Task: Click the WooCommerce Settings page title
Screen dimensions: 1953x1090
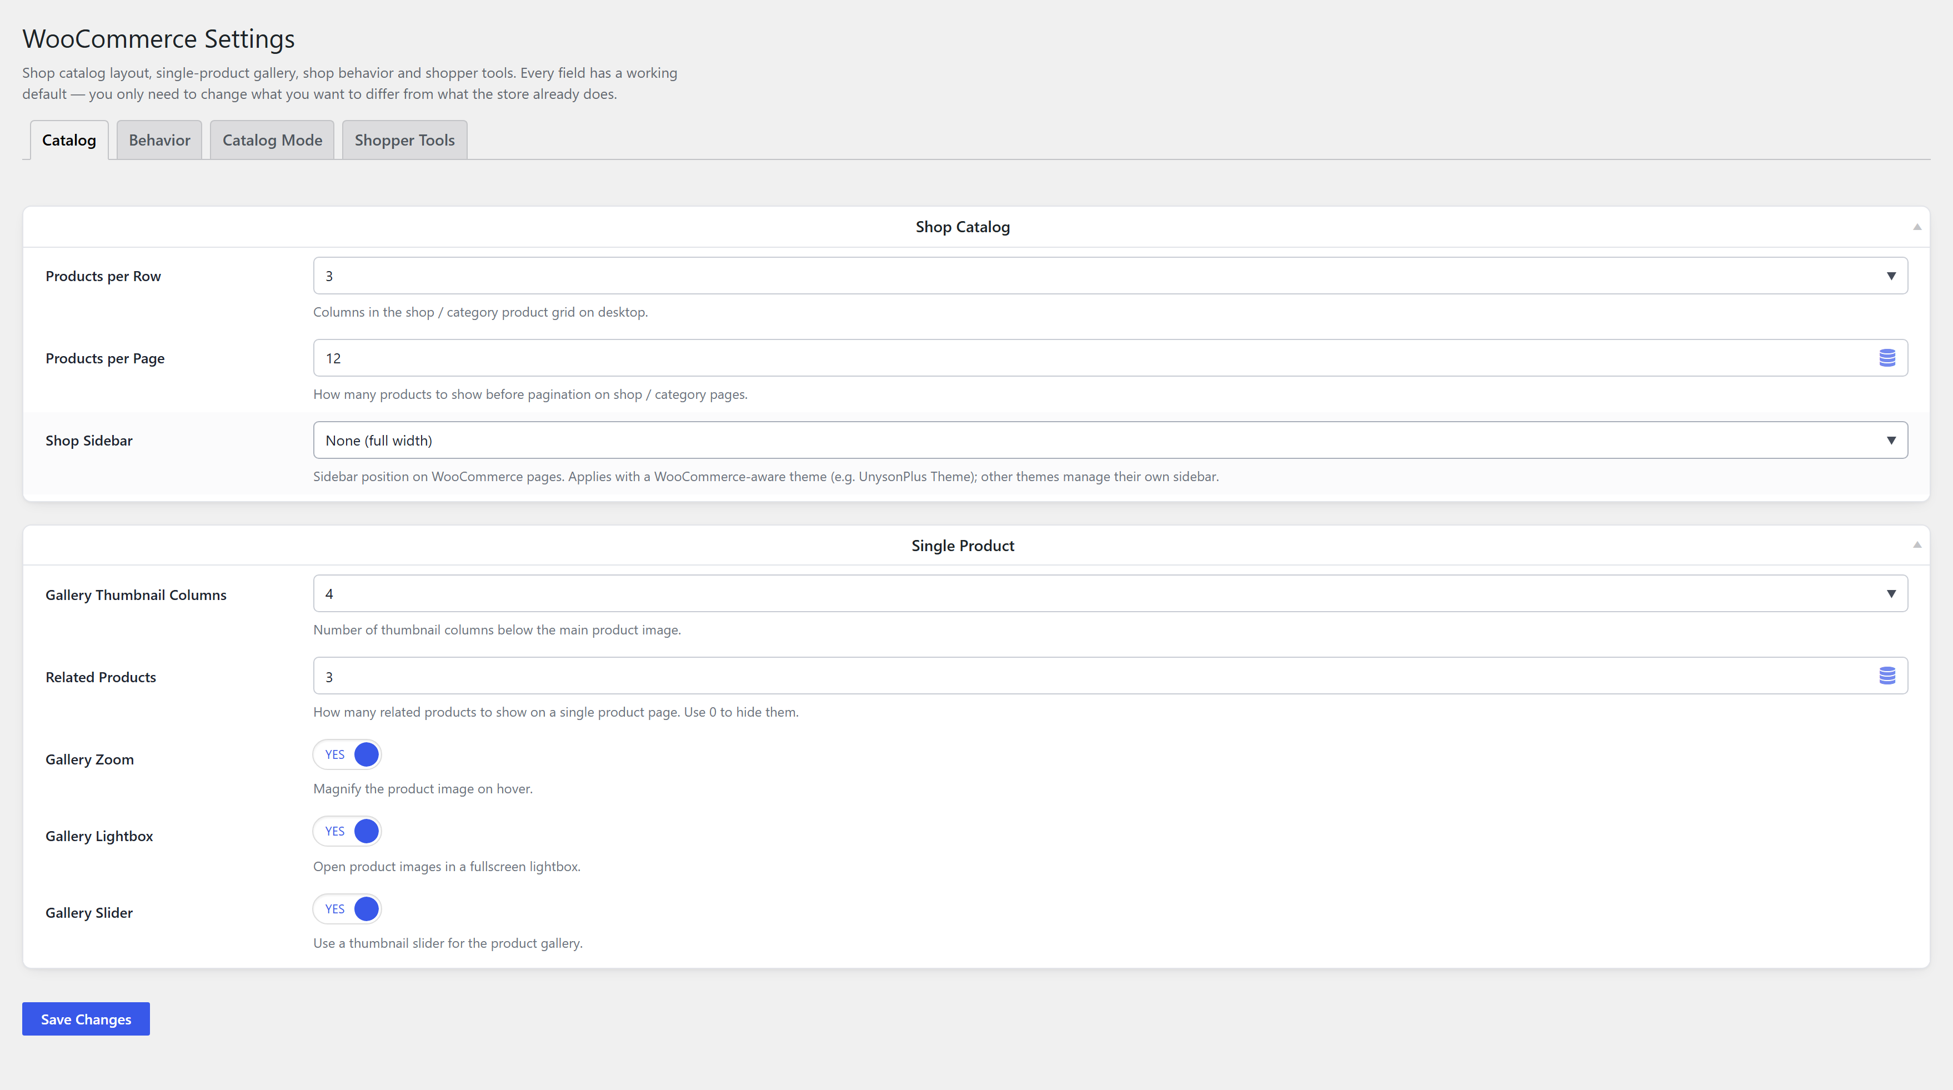Action: [158, 39]
